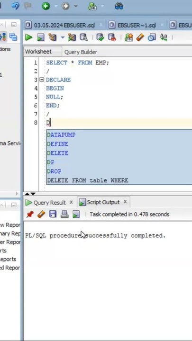Click the Undo arrow icon in top toolbar
The width and height of the screenshot is (192, 341).
[x=15, y=6]
